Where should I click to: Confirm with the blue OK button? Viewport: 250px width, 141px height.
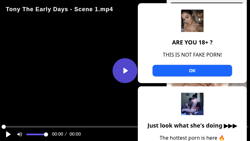click(x=192, y=71)
